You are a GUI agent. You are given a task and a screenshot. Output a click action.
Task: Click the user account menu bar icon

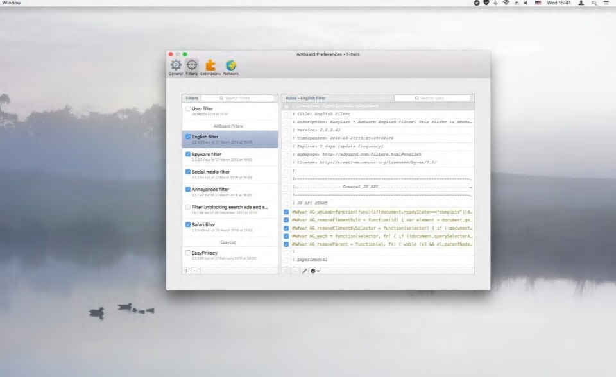[581, 3]
